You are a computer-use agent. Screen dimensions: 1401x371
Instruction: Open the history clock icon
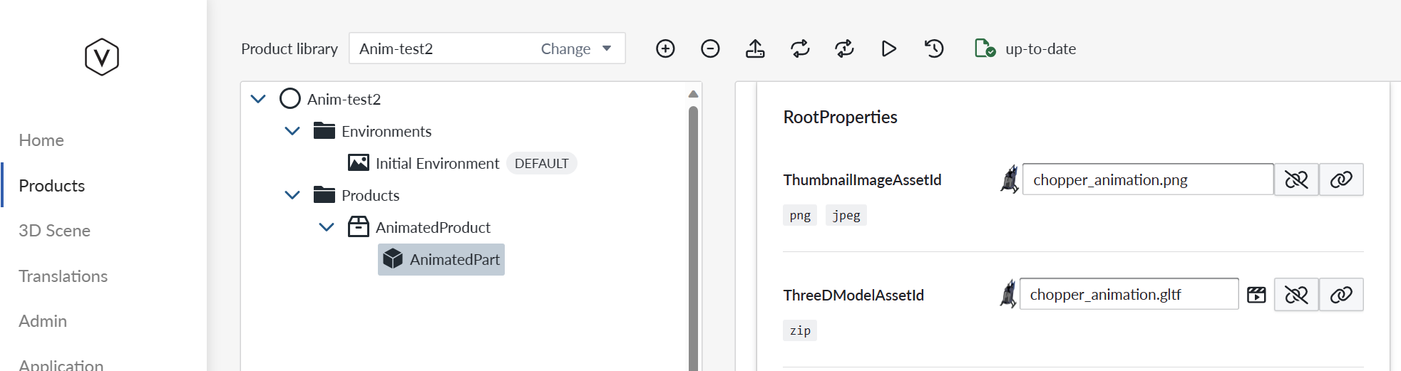pos(934,48)
